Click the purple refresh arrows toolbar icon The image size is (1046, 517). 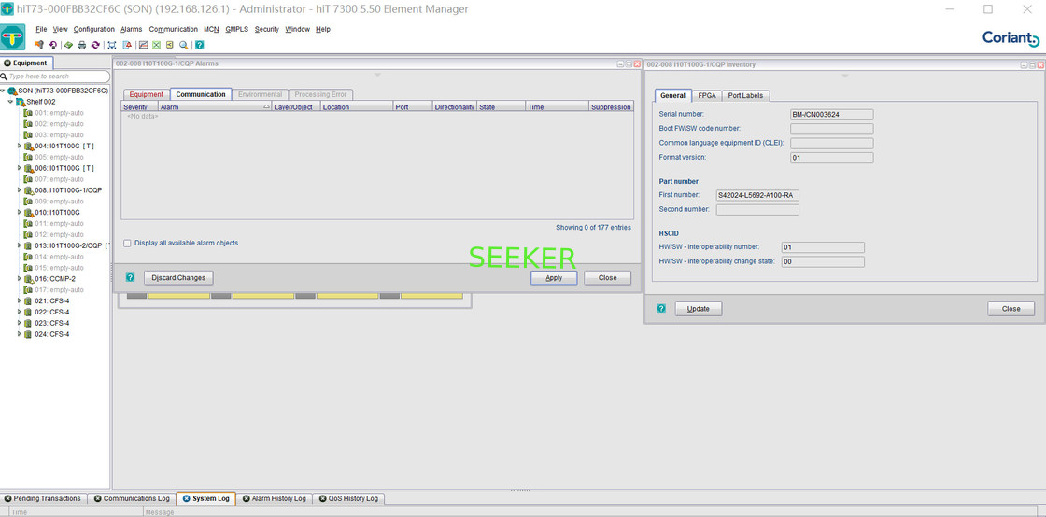tap(95, 45)
